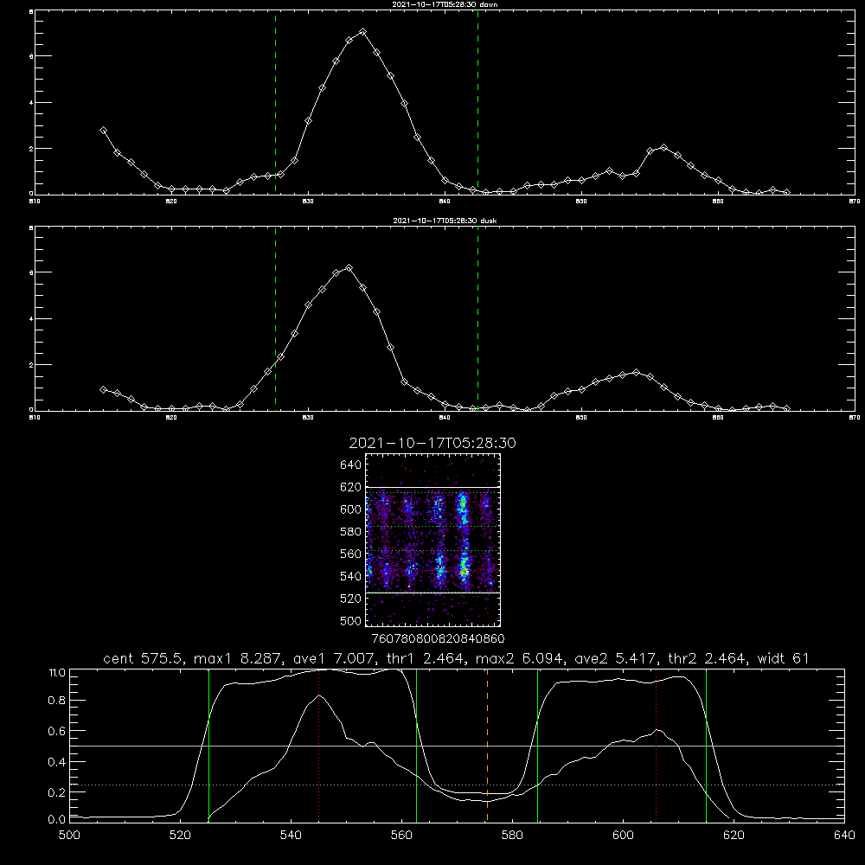Select the green solid line near 615 in bottom plot

pyautogui.click(x=706, y=745)
